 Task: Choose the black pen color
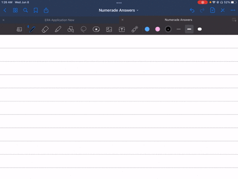[x=168, y=29]
